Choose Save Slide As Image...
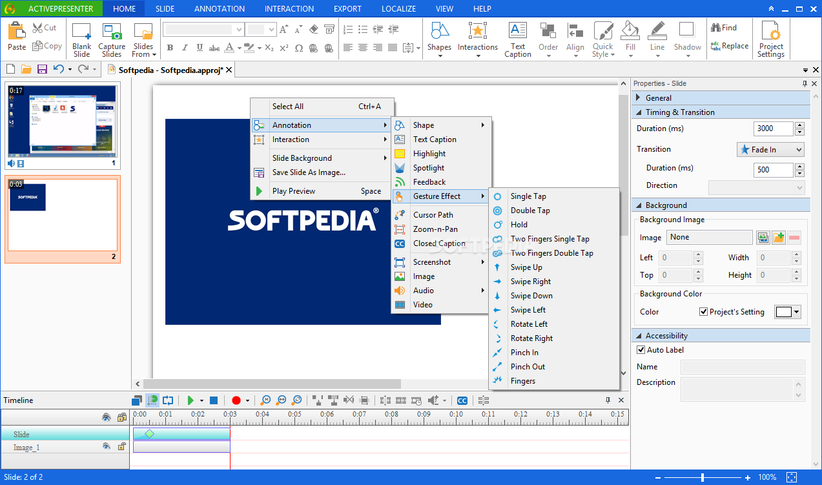The image size is (822, 485). 322,172
